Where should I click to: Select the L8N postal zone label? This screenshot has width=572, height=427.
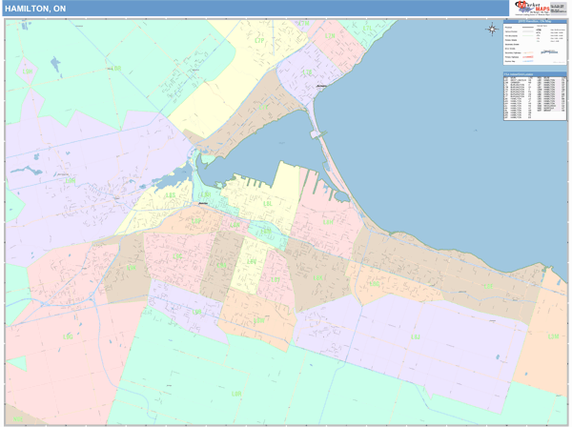(x=235, y=225)
